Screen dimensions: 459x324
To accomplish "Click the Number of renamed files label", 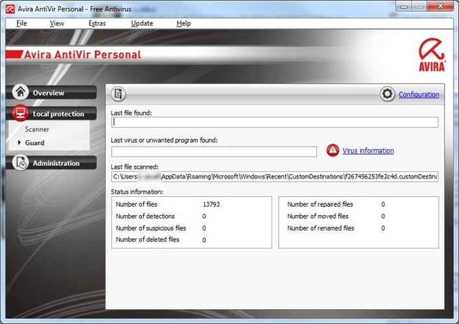I will click(x=320, y=228).
